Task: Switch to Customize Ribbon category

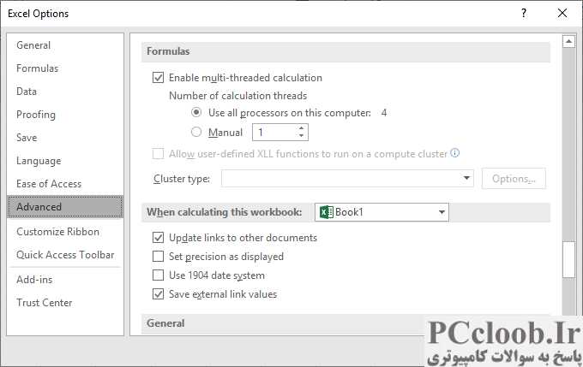Action: pos(57,232)
